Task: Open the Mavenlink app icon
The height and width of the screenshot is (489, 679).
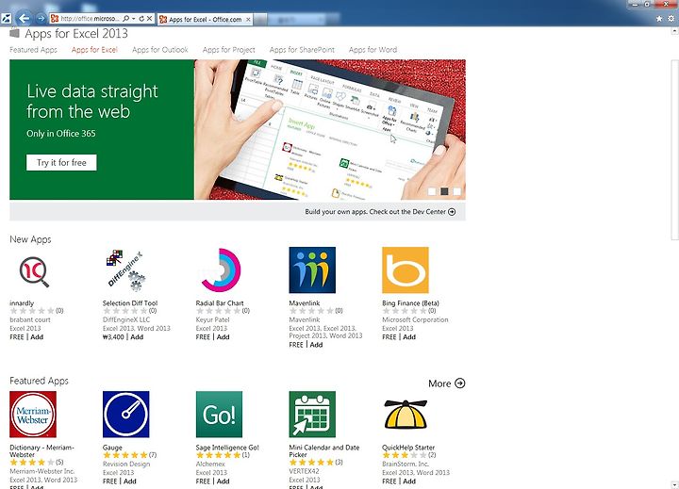Action: [312, 270]
